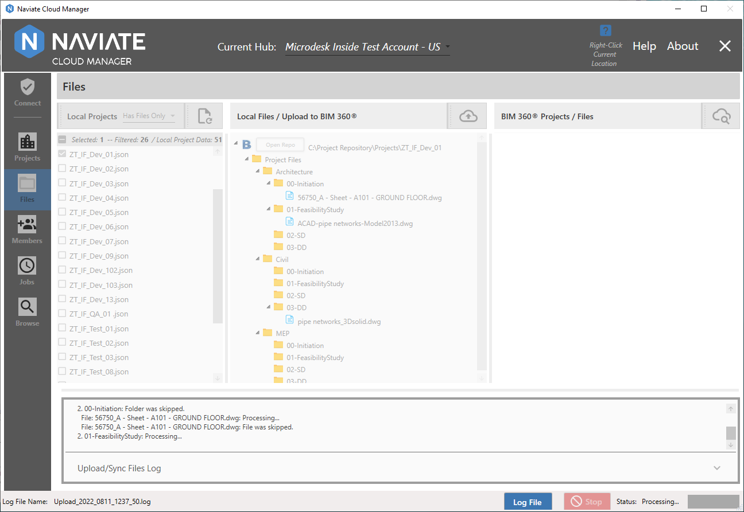Click the cloud upload to BIM 360 icon

tap(468, 116)
